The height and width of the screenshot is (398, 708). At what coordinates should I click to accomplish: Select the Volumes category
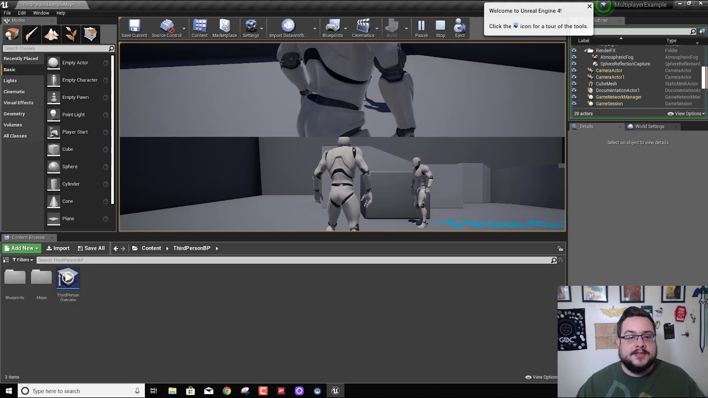point(13,125)
